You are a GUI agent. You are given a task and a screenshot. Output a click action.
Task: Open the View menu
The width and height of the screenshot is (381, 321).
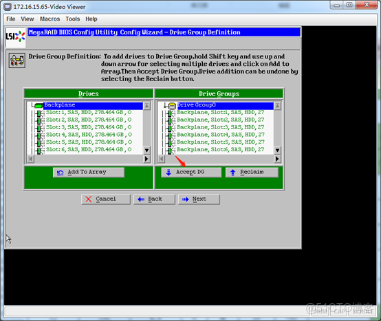28,19
